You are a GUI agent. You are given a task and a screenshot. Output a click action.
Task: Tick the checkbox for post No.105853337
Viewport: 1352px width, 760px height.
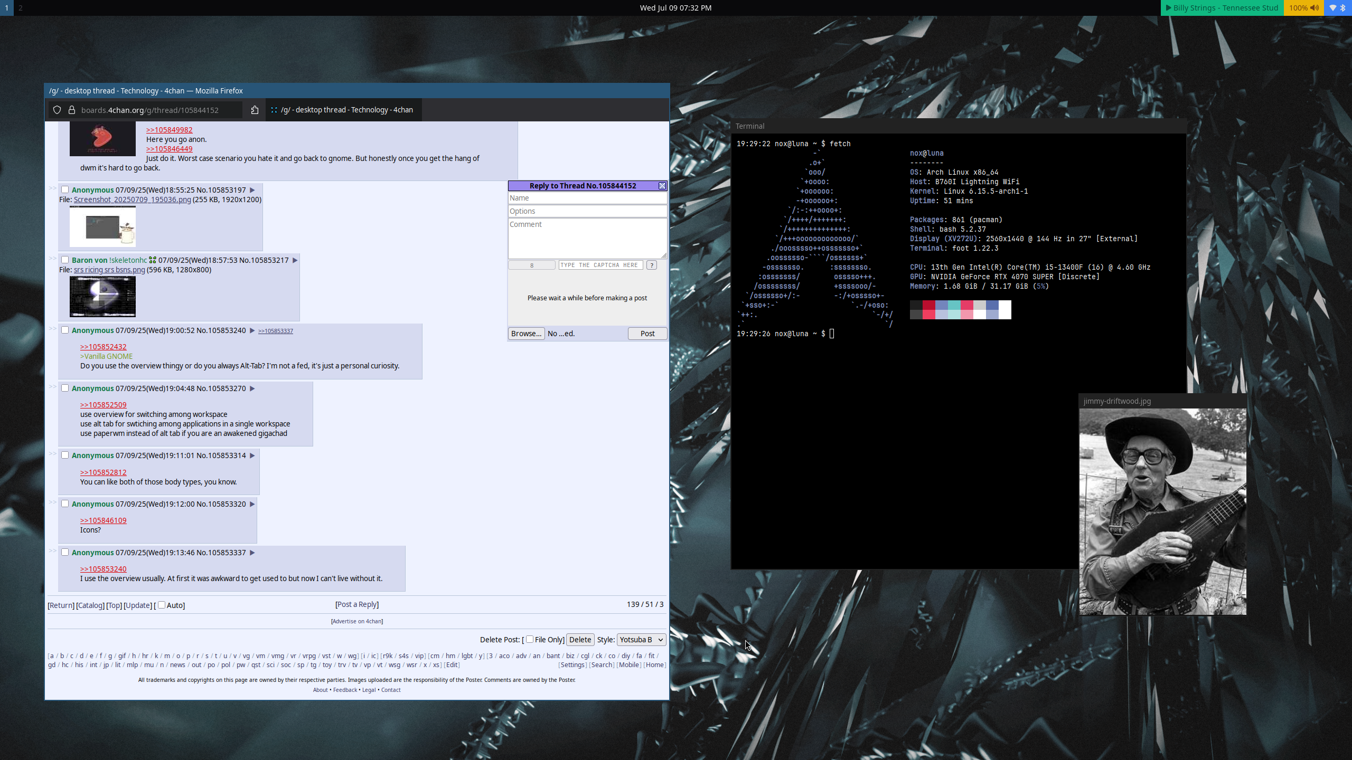[x=65, y=552]
